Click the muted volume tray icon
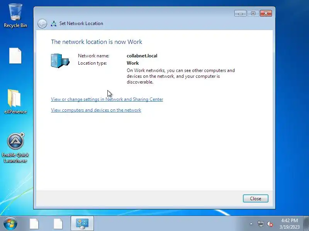 270,224
